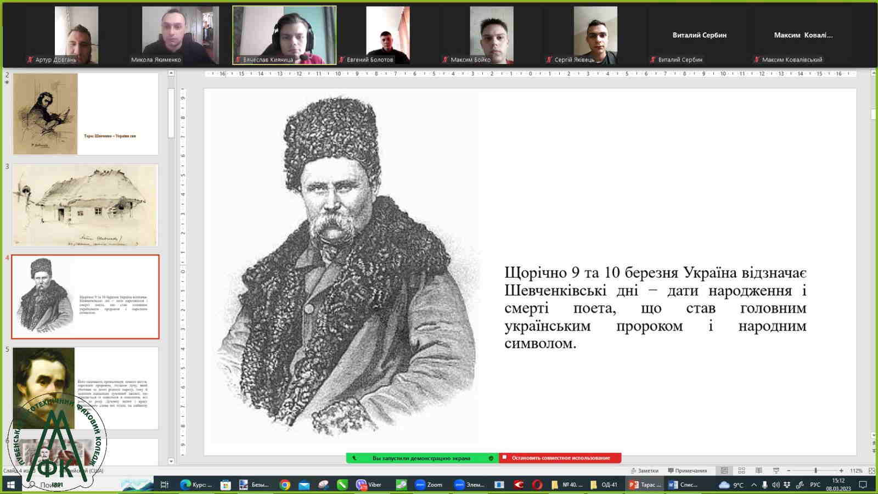Open the Windows Start menu

point(10,485)
